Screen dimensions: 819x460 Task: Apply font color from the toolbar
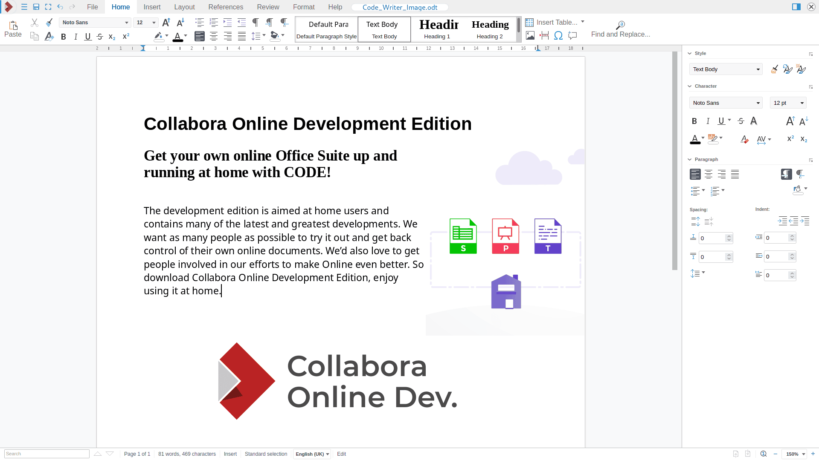177,37
